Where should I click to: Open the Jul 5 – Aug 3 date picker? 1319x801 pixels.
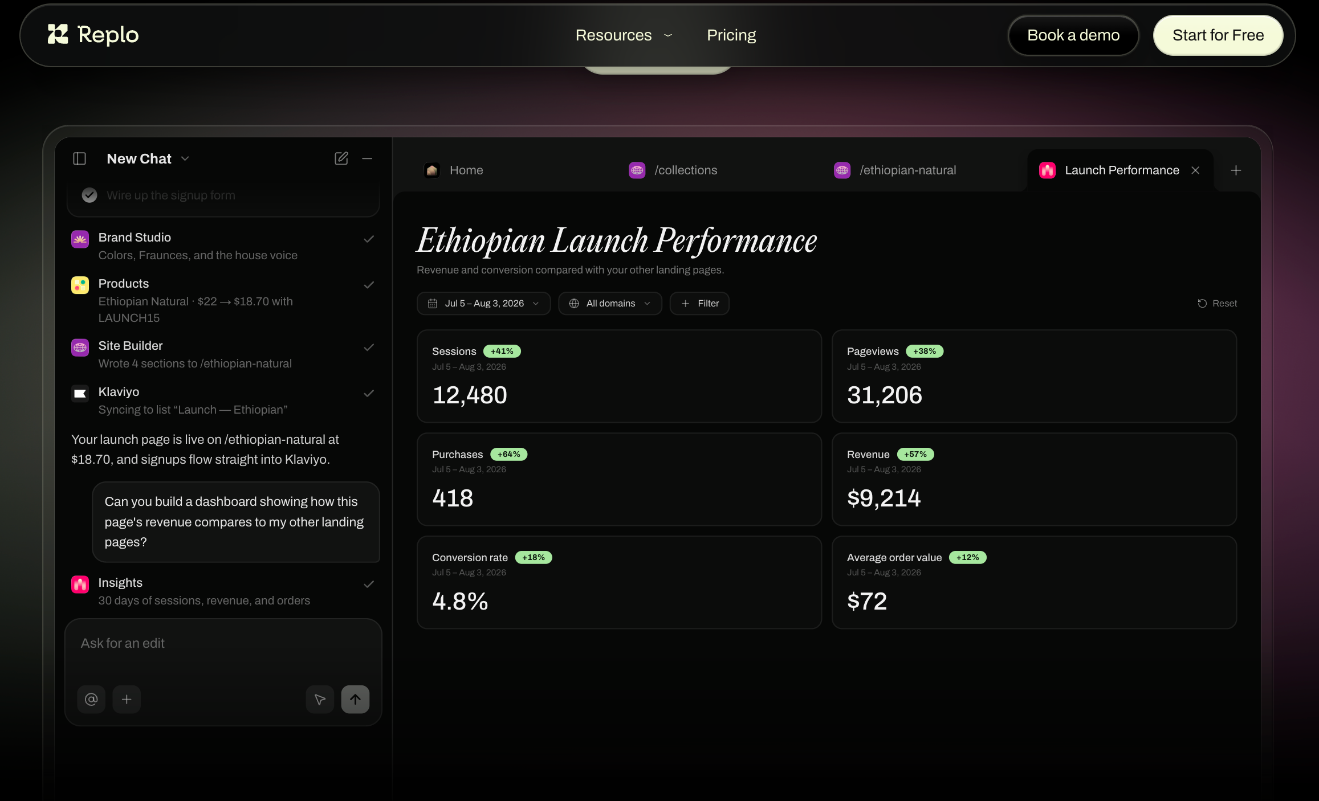[483, 304]
